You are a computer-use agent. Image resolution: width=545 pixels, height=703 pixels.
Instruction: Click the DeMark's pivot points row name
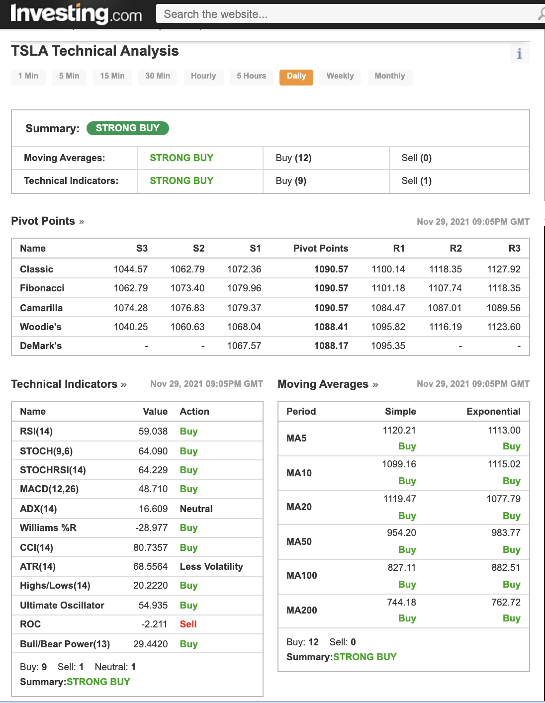tap(41, 346)
